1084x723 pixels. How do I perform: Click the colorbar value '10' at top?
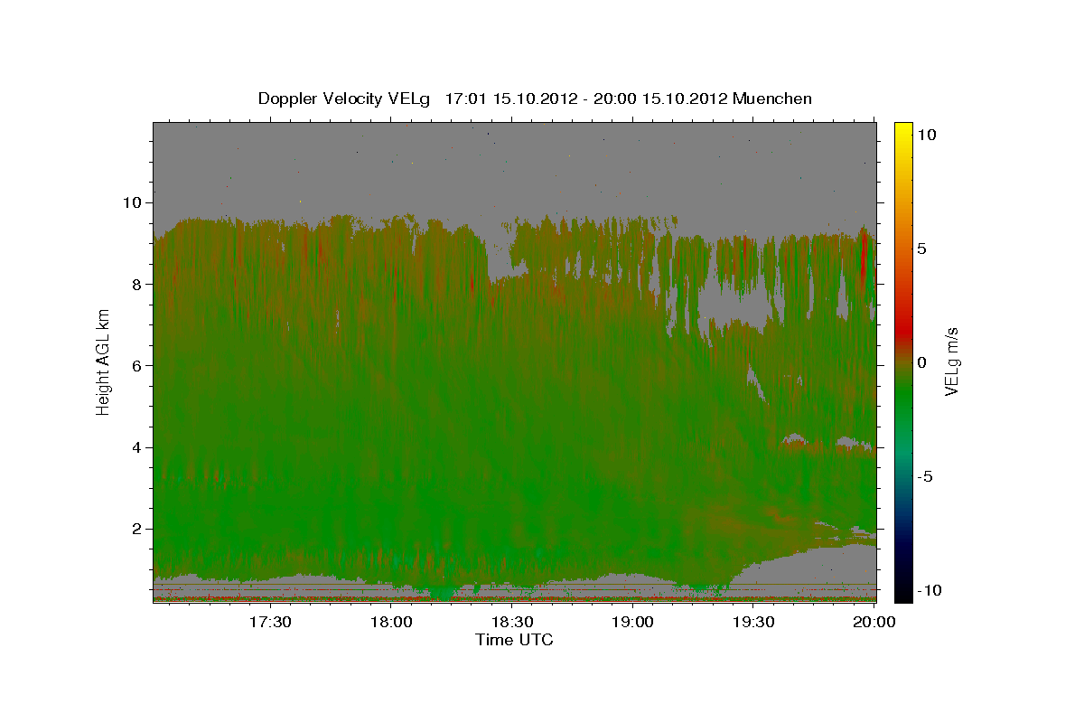[x=926, y=134]
